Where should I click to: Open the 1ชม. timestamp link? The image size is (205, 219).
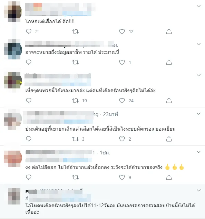105,153
